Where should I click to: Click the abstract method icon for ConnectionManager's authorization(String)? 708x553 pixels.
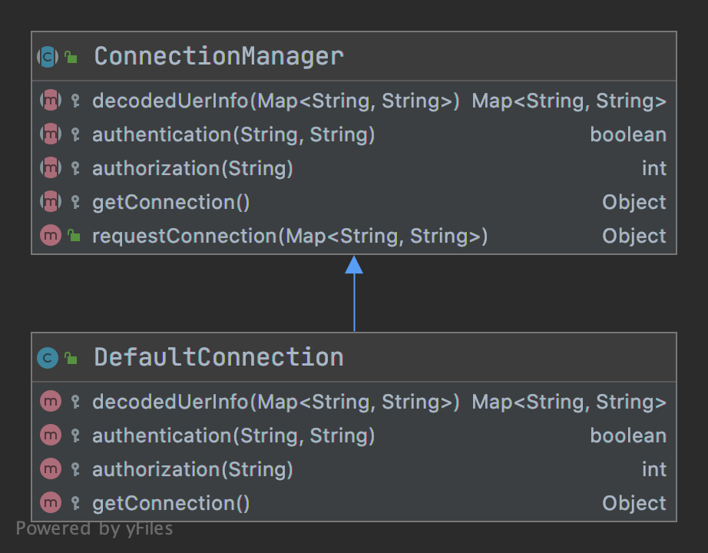(x=51, y=168)
